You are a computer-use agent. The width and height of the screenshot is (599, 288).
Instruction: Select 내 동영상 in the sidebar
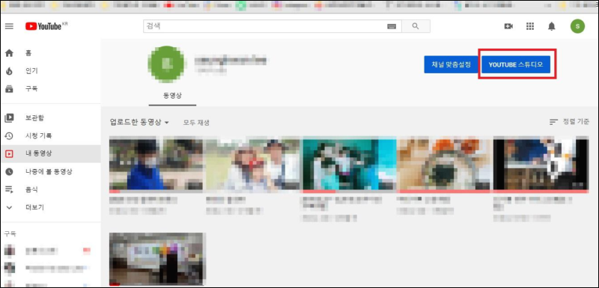pyautogui.click(x=50, y=154)
